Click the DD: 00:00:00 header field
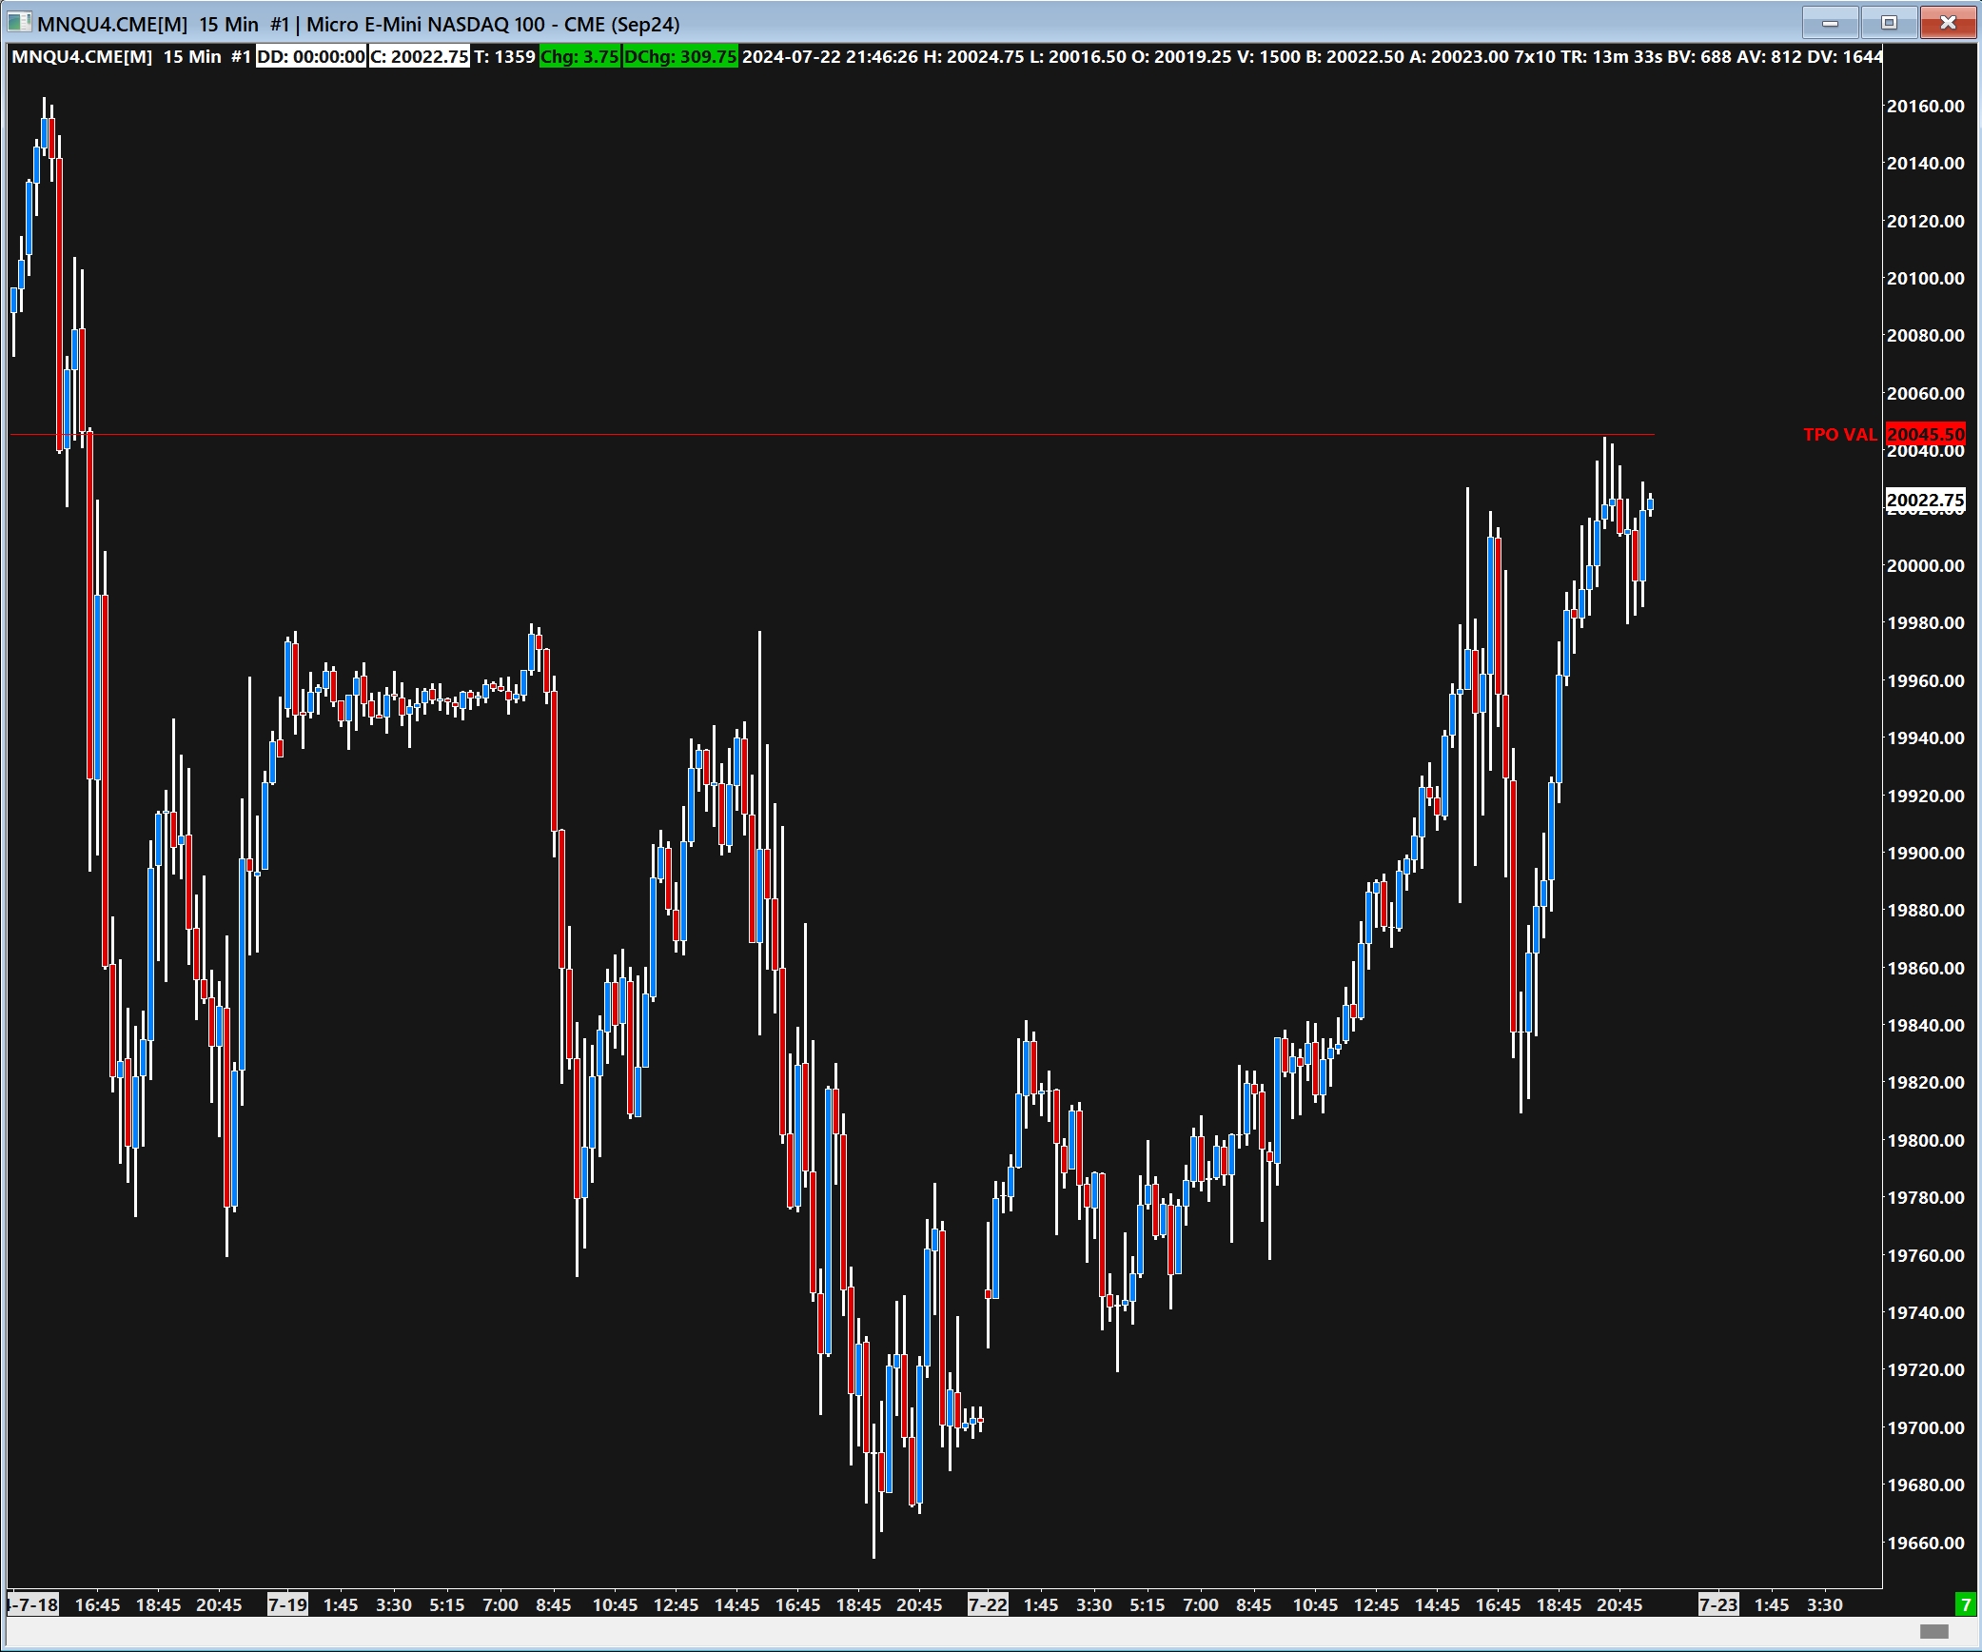1982x1652 pixels. 310,56
